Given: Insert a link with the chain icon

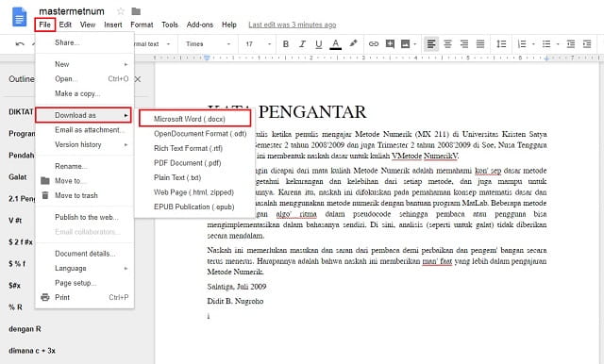Looking at the screenshot, I should [x=374, y=44].
